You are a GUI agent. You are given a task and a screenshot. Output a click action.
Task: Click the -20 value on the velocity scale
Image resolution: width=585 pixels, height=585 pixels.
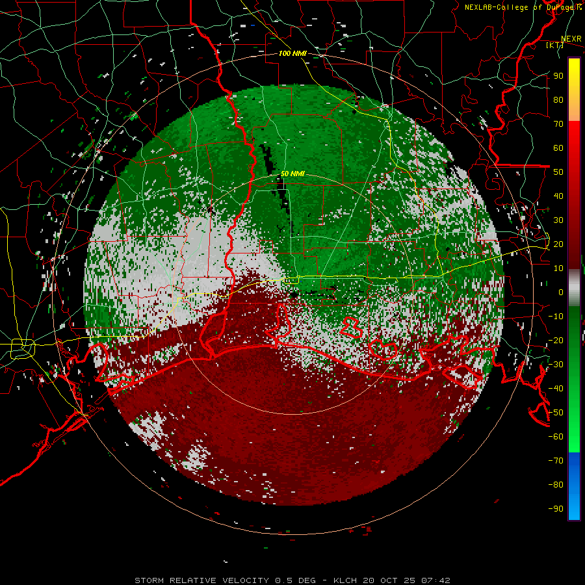[x=556, y=340]
